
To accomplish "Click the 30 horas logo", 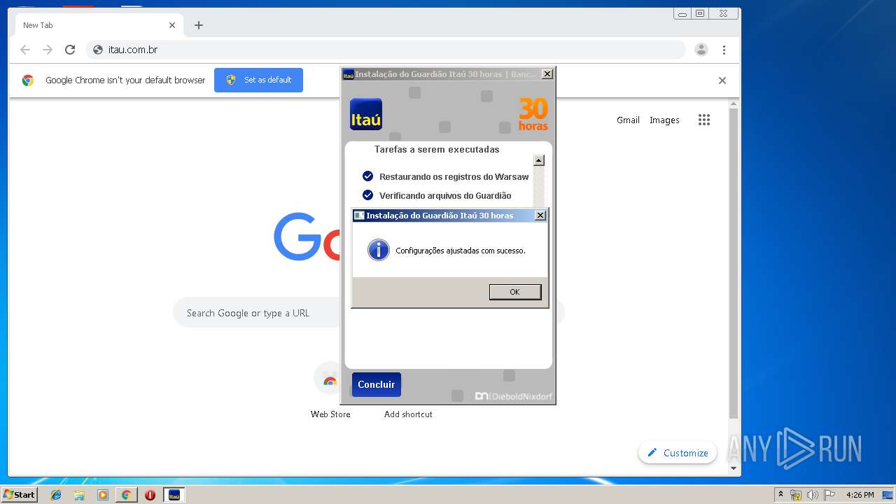I will (533, 114).
